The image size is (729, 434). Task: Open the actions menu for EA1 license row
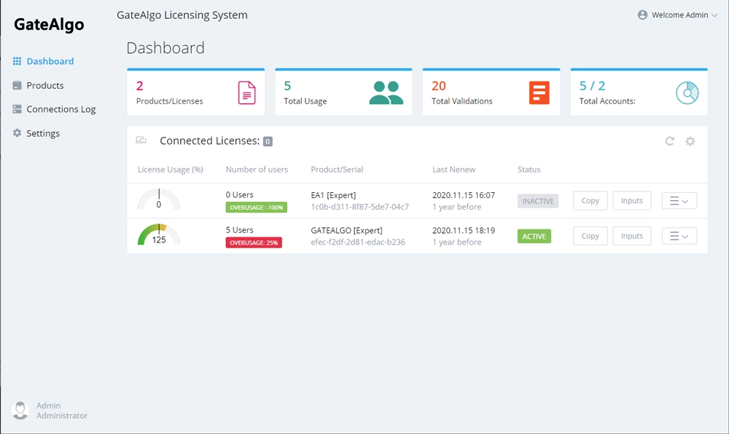[x=679, y=201]
